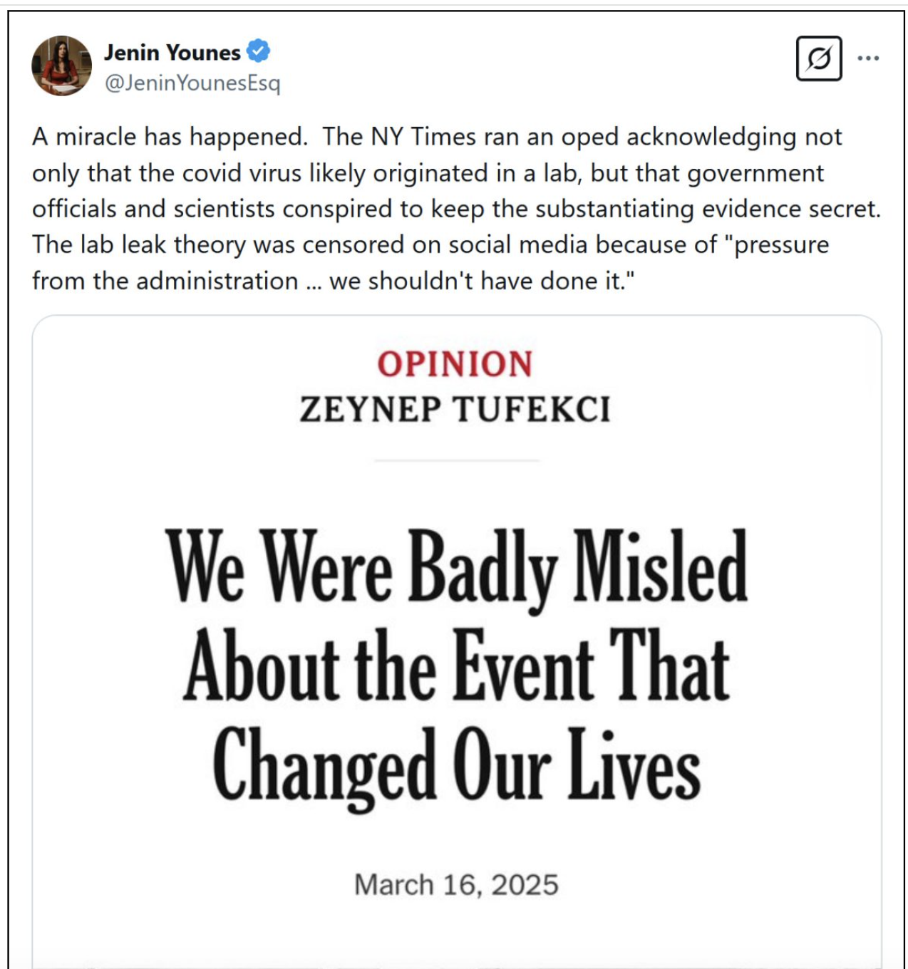Click the blue verified checkmark badge
908x969 pixels.
258,51
